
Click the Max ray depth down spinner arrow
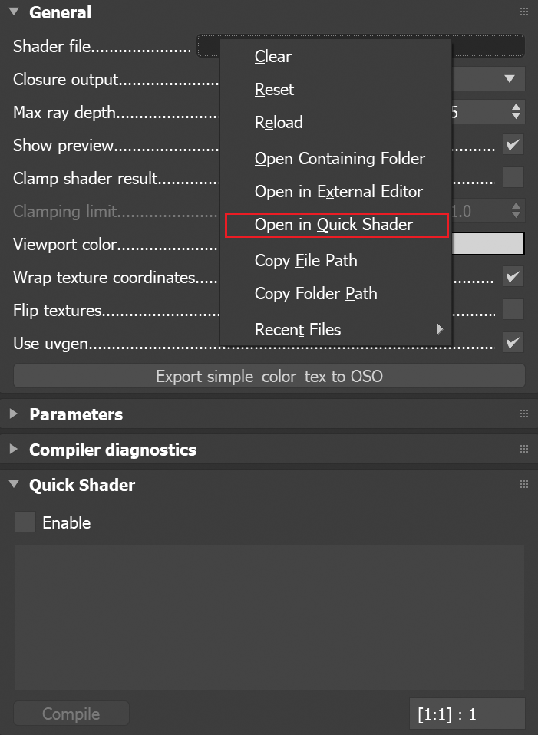[x=516, y=116]
